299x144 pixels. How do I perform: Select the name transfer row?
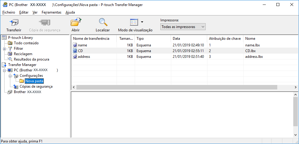185,45
